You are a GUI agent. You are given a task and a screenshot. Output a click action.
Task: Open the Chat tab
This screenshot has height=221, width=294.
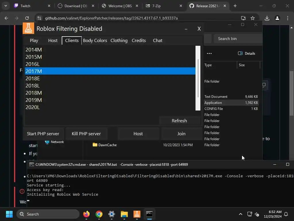coord(158,40)
